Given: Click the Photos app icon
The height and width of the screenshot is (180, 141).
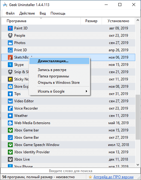Looking at the screenshot, I should click(x=10, y=43).
